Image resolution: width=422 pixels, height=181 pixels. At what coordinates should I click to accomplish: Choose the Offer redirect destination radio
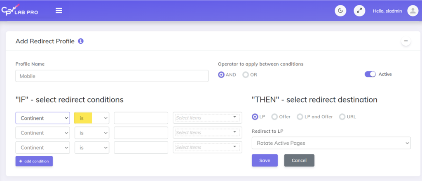pos(274,117)
